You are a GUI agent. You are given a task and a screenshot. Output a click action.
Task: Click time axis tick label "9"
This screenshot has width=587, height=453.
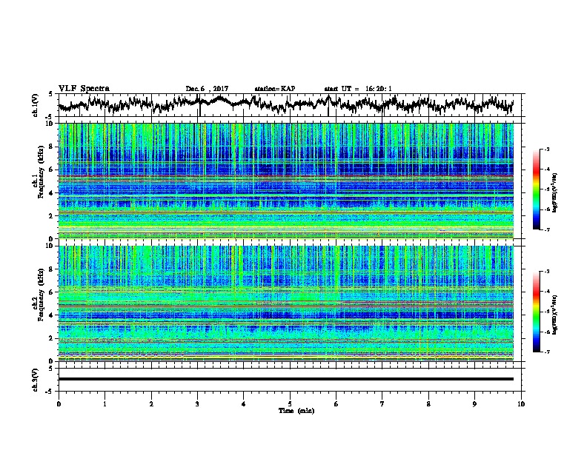click(x=474, y=404)
